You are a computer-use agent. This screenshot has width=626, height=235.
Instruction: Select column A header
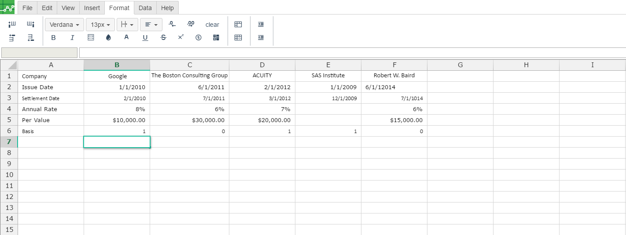(x=51, y=65)
